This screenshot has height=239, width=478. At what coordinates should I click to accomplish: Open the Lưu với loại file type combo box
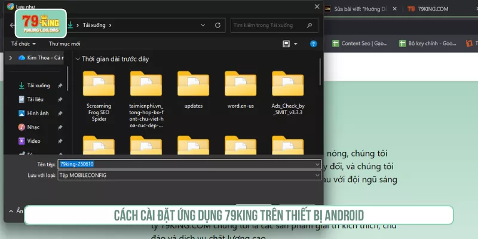pos(189,175)
